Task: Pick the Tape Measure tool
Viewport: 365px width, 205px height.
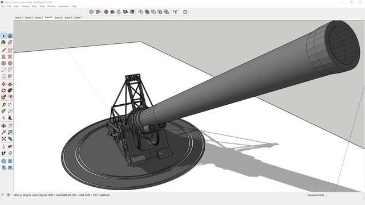Action: pyautogui.click(x=3, y=105)
